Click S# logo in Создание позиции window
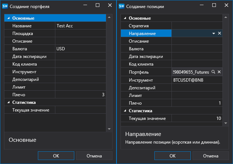The width and height of the screenshot is (233, 164). (x=121, y=7)
